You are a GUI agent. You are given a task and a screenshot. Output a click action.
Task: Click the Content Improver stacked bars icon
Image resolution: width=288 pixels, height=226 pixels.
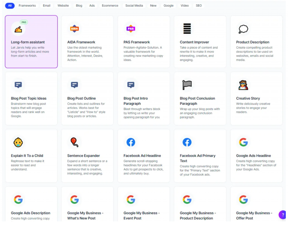click(187, 29)
